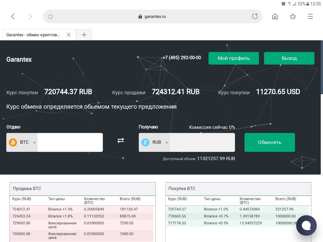Viewport: 323px width, 242px height.
Task: Open the browser hamburger menu
Action: (310, 16)
